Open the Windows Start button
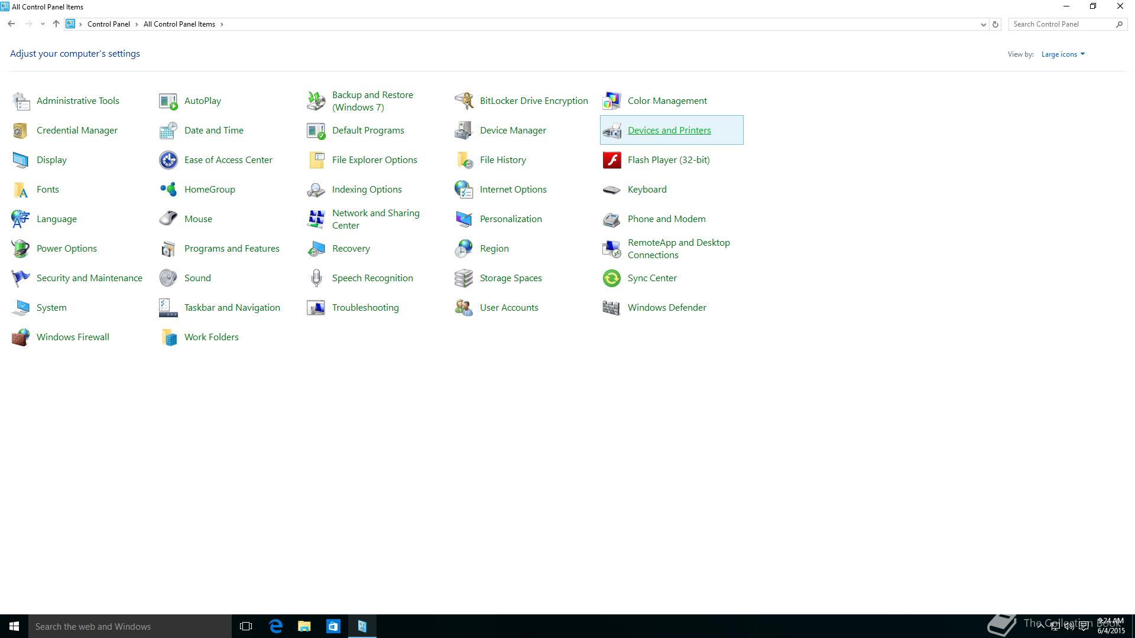 click(14, 626)
